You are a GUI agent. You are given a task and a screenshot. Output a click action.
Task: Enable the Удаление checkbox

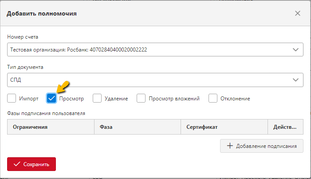pos(97,98)
